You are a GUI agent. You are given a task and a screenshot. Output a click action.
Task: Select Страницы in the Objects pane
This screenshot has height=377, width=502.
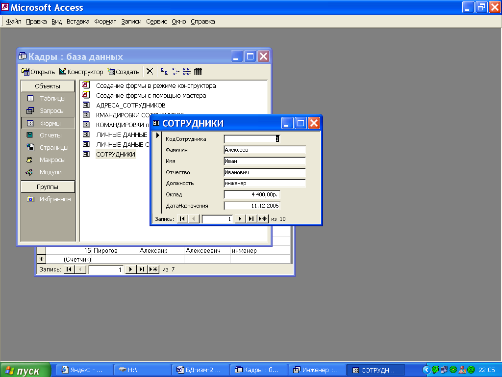[x=48, y=147]
